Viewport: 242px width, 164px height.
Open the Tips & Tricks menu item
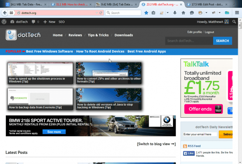98,35
